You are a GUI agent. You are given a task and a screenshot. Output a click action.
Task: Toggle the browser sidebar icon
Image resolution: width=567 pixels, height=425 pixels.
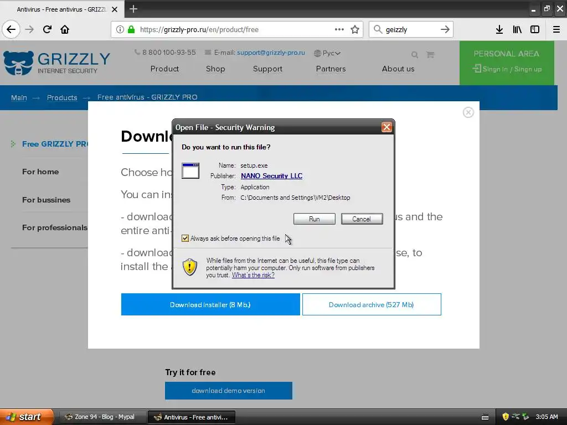[x=535, y=29]
